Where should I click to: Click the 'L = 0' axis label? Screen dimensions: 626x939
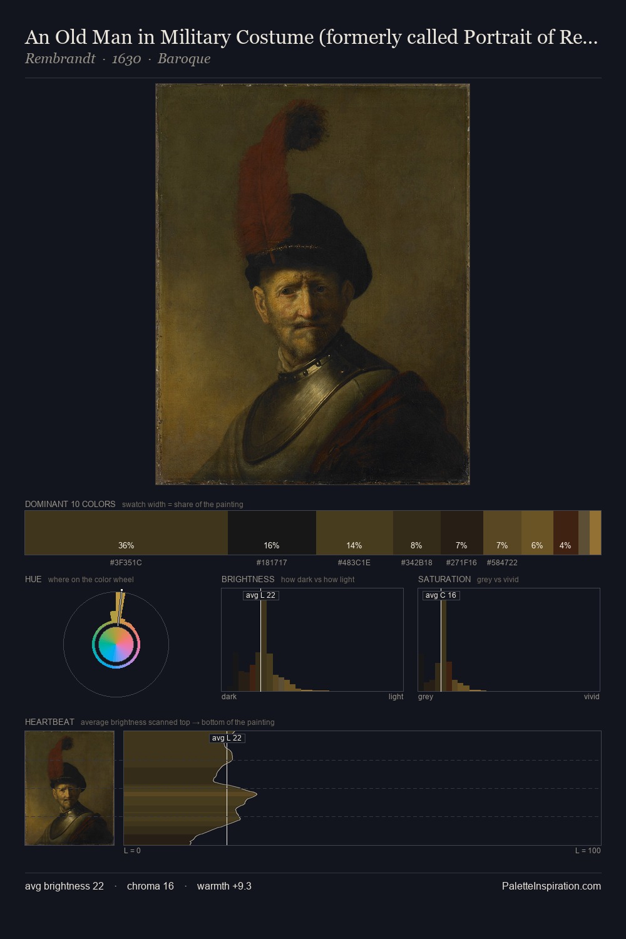132,851
